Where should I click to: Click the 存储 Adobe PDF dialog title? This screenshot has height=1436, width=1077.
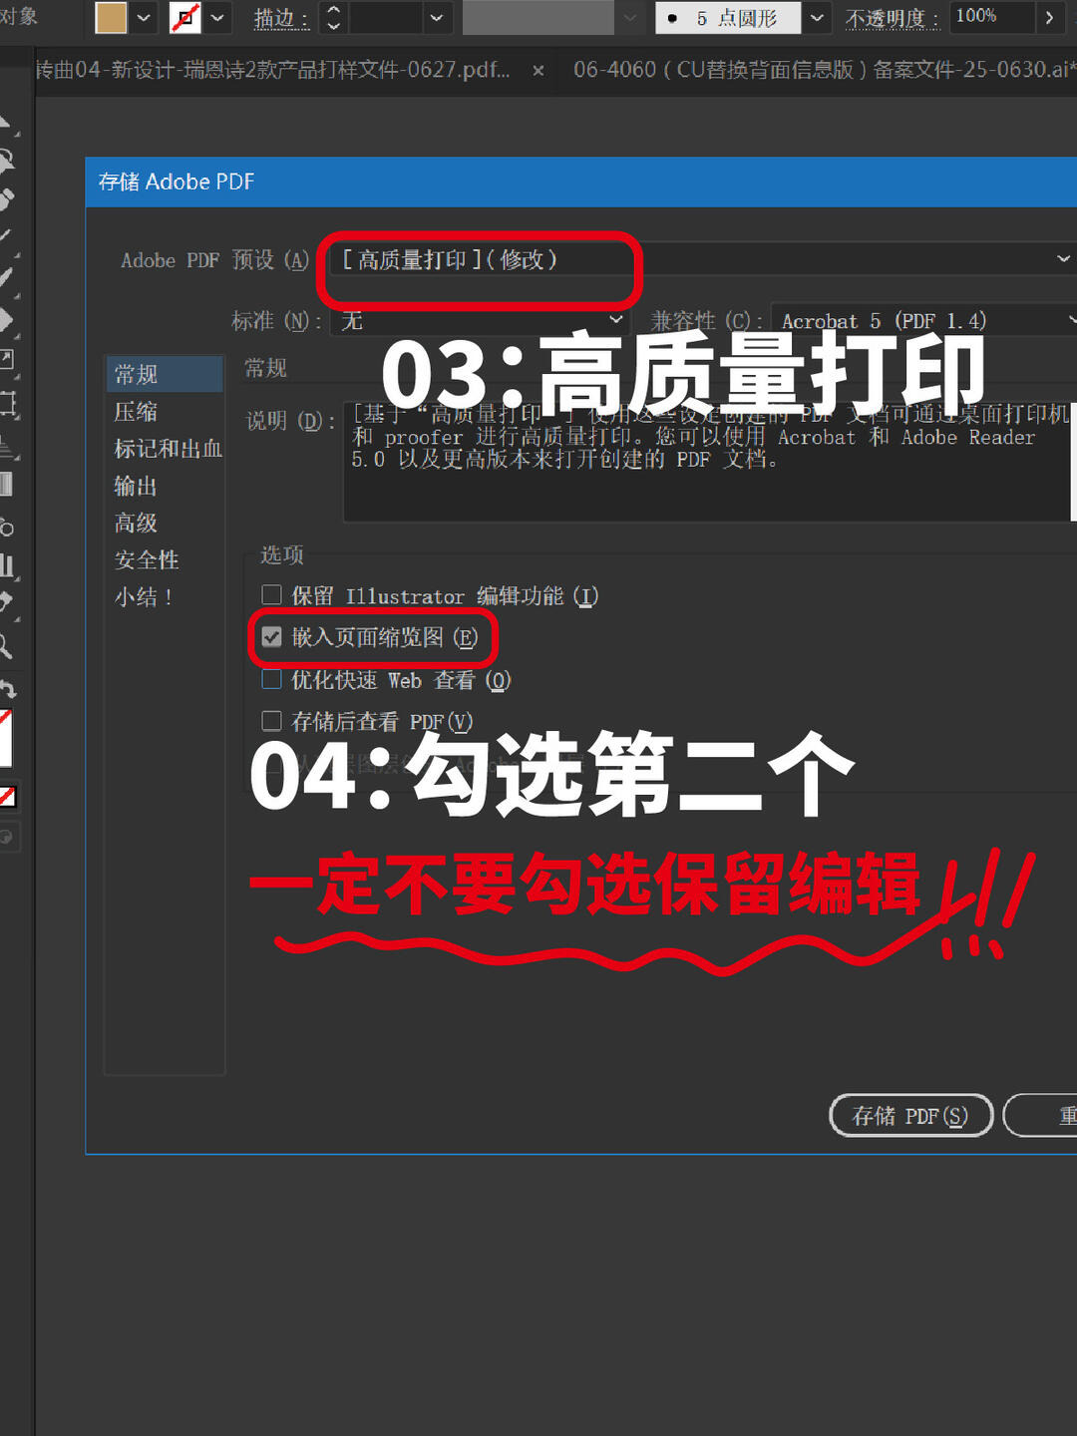[177, 181]
